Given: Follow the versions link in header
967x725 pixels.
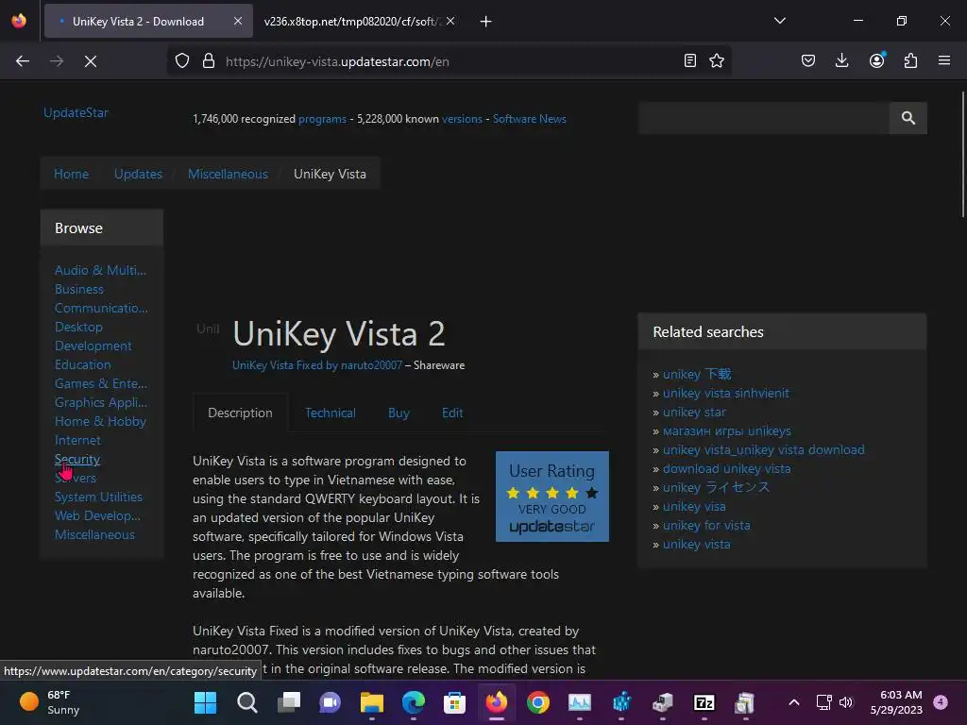Looking at the screenshot, I should 462,119.
